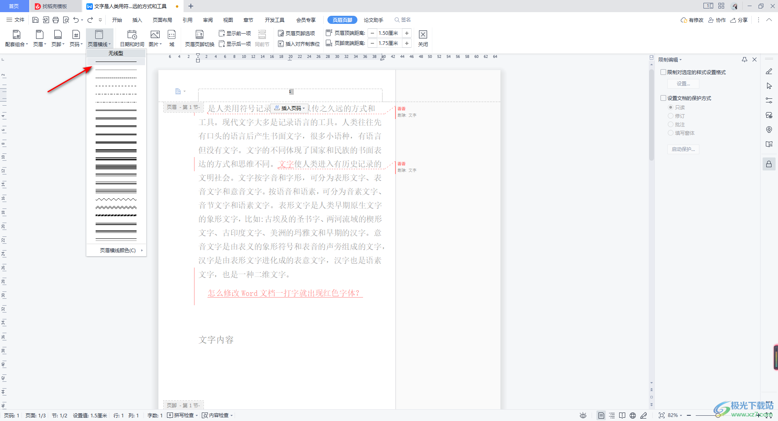Open the 文件 file menu
Viewport: 778px width, 421px height.
coord(15,20)
